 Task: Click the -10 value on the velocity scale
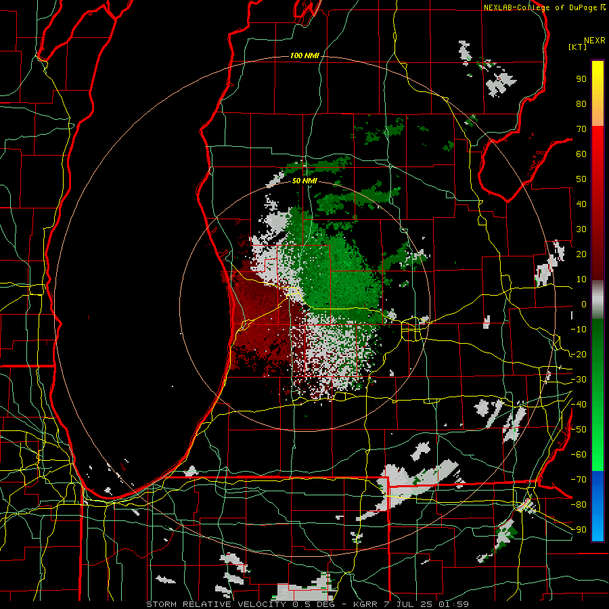pyautogui.click(x=579, y=330)
